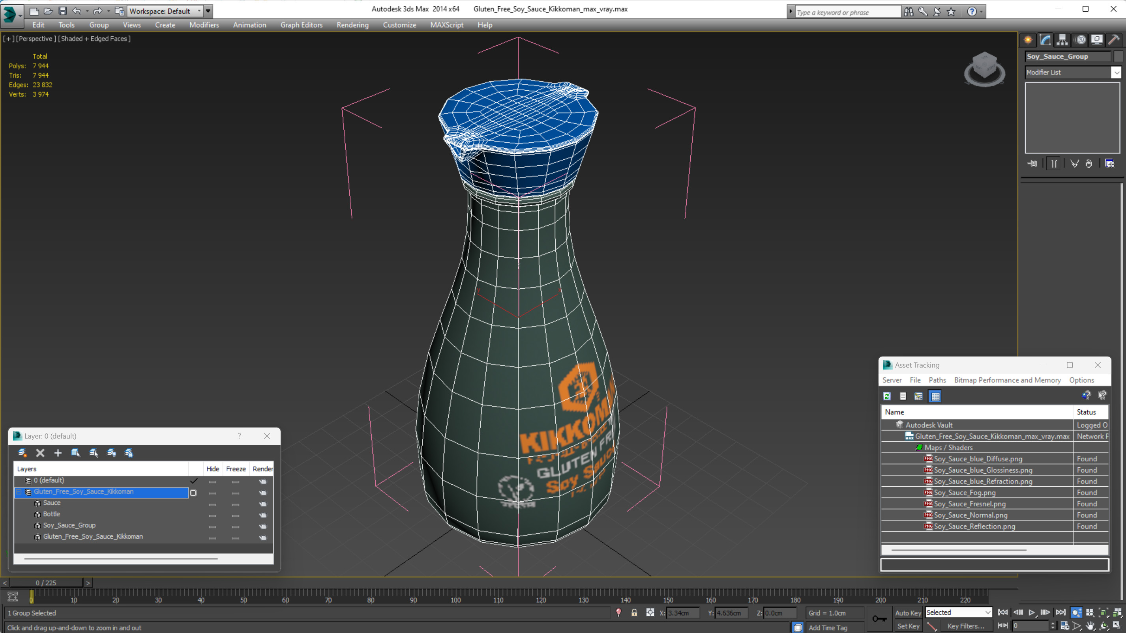Toggle Render for Gluten_Free_Soy_Sauce_Kikkoman layer row
The width and height of the screenshot is (1126, 633).
[x=263, y=493]
